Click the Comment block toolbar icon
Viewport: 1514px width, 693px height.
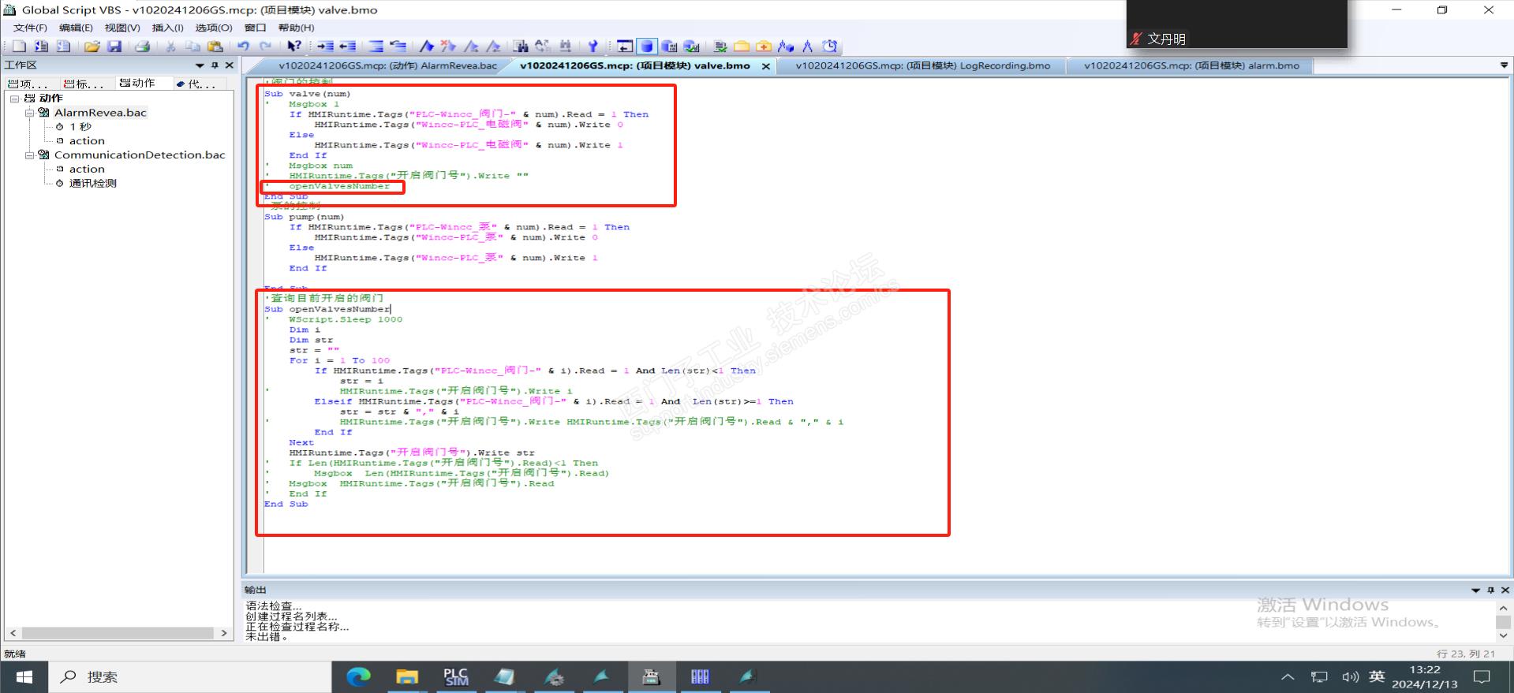[376, 46]
